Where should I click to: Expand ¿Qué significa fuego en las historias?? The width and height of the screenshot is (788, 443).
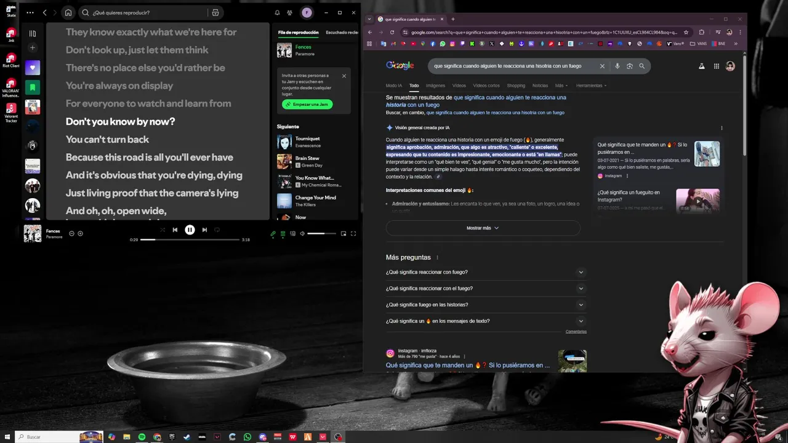pos(486,305)
